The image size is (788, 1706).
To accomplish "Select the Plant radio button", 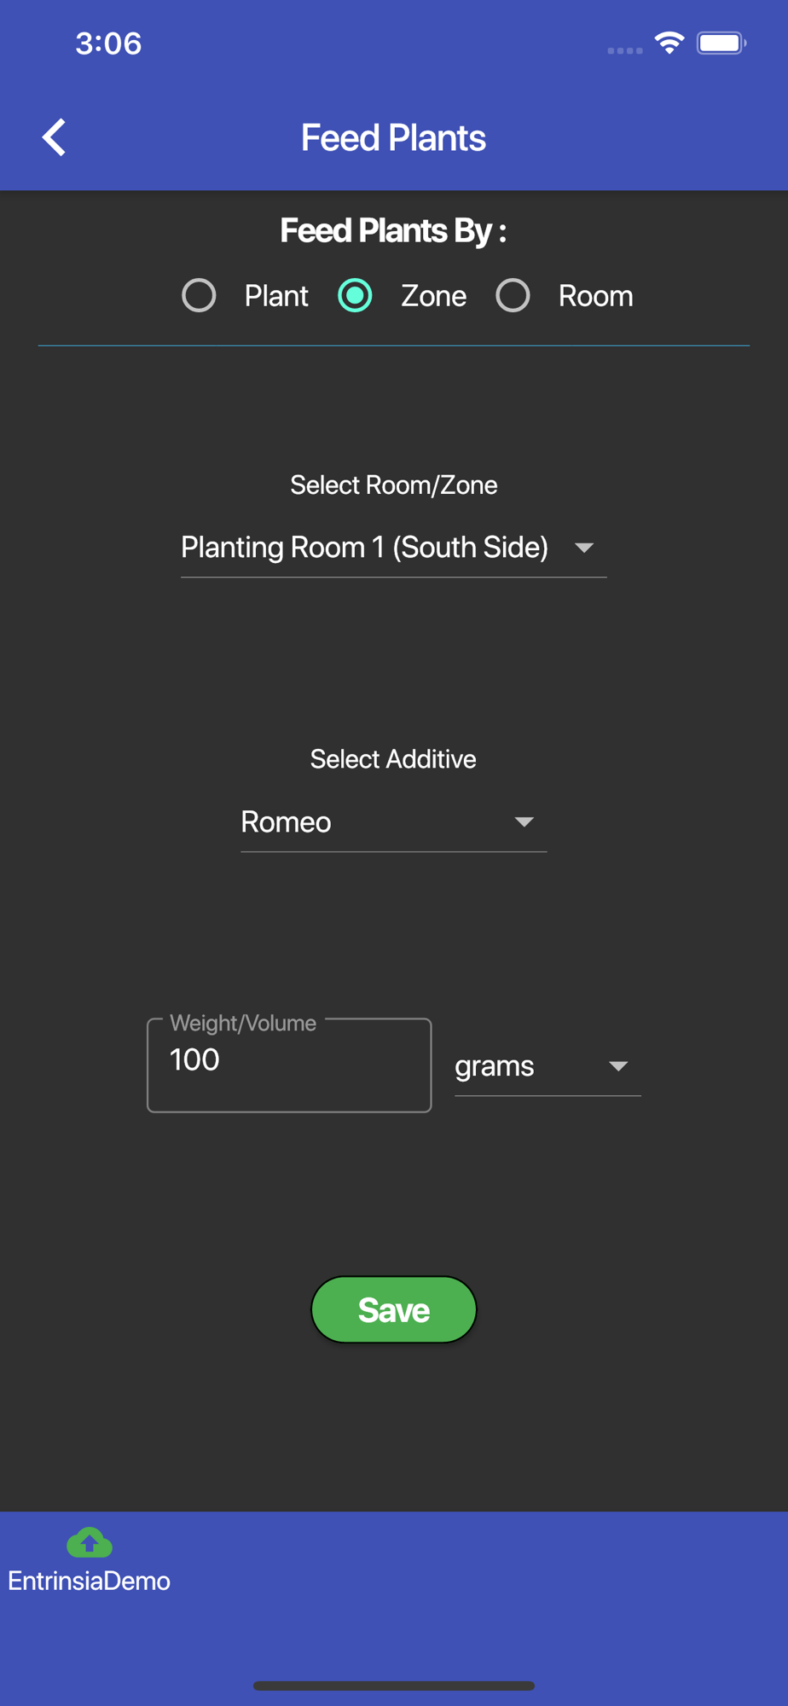I will point(199,296).
